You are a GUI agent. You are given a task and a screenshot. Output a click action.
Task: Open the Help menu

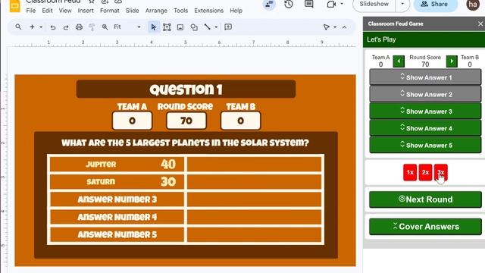coord(236,11)
